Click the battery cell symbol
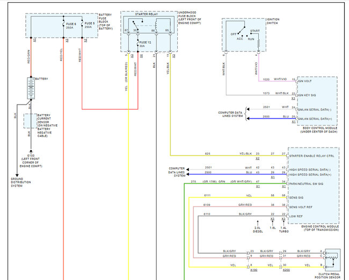 (x=31, y=89)
